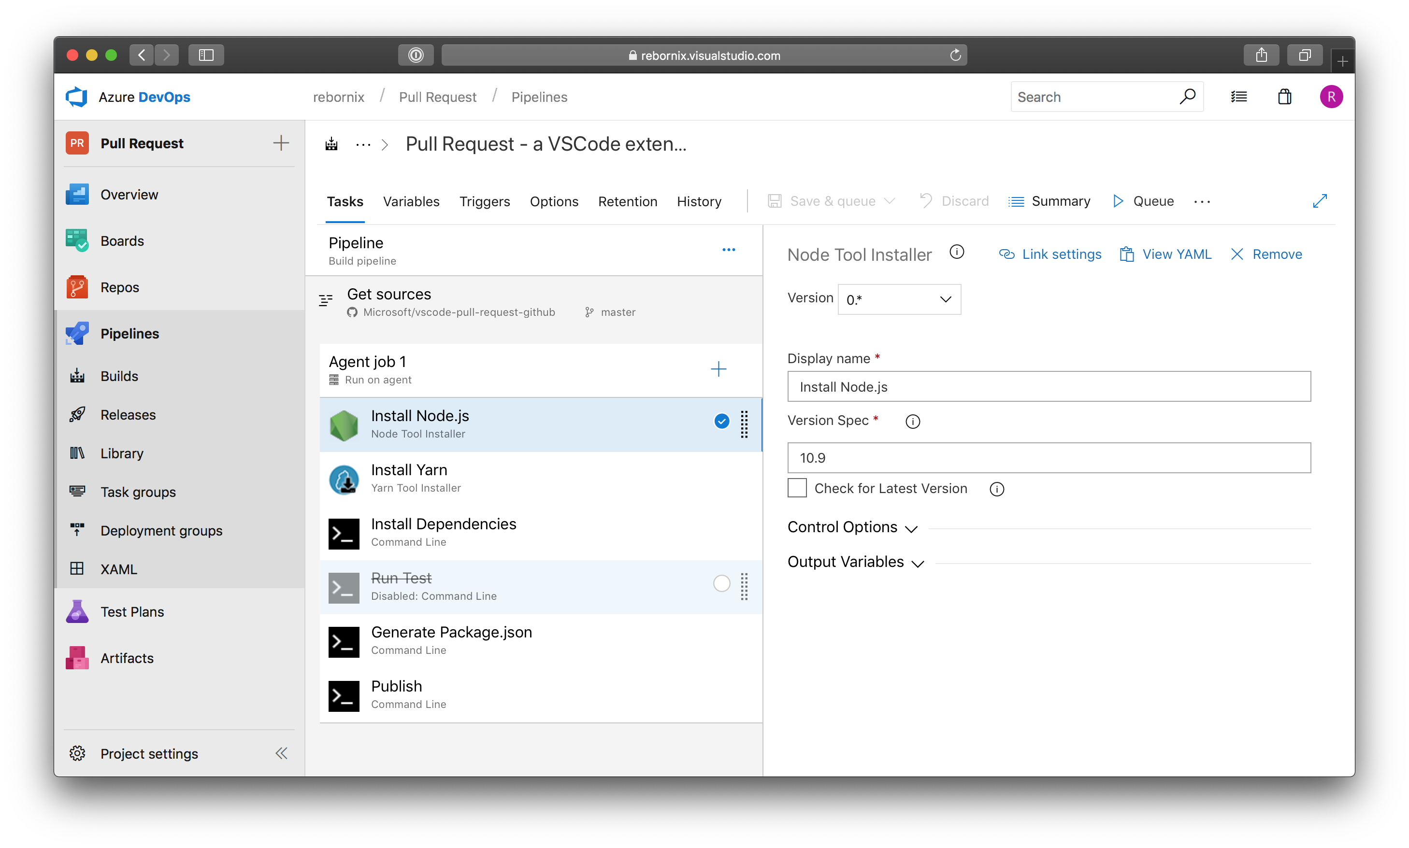Reload the page in Safari

coord(955,55)
